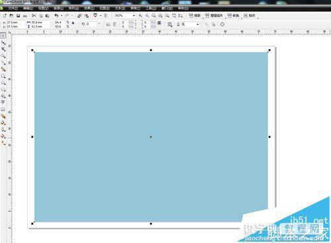The image size is (331, 243).
Task: Select the Text tool in the toolbox
Action: (3, 102)
